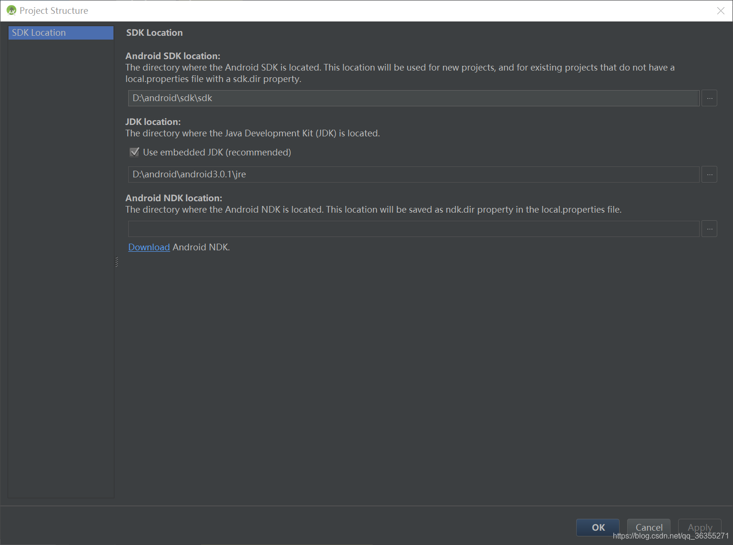The width and height of the screenshot is (733, 545).
Task: Apply changes with the Apply button
Action: (700, 527)
